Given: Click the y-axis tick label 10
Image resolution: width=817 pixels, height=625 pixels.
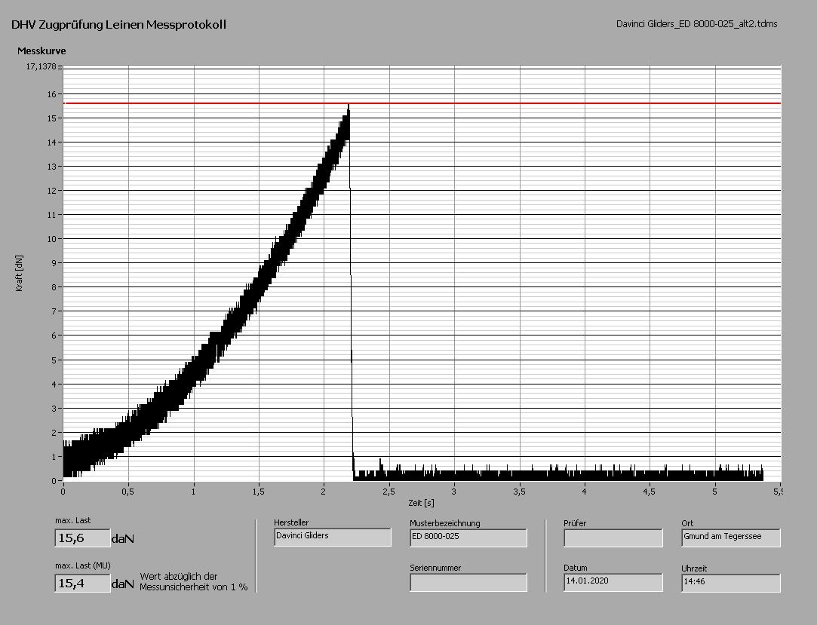Looking at the screenshot, I should (51, 239).
